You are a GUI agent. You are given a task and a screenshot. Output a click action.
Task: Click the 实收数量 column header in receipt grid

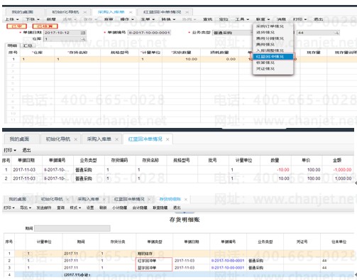[182, 53]
